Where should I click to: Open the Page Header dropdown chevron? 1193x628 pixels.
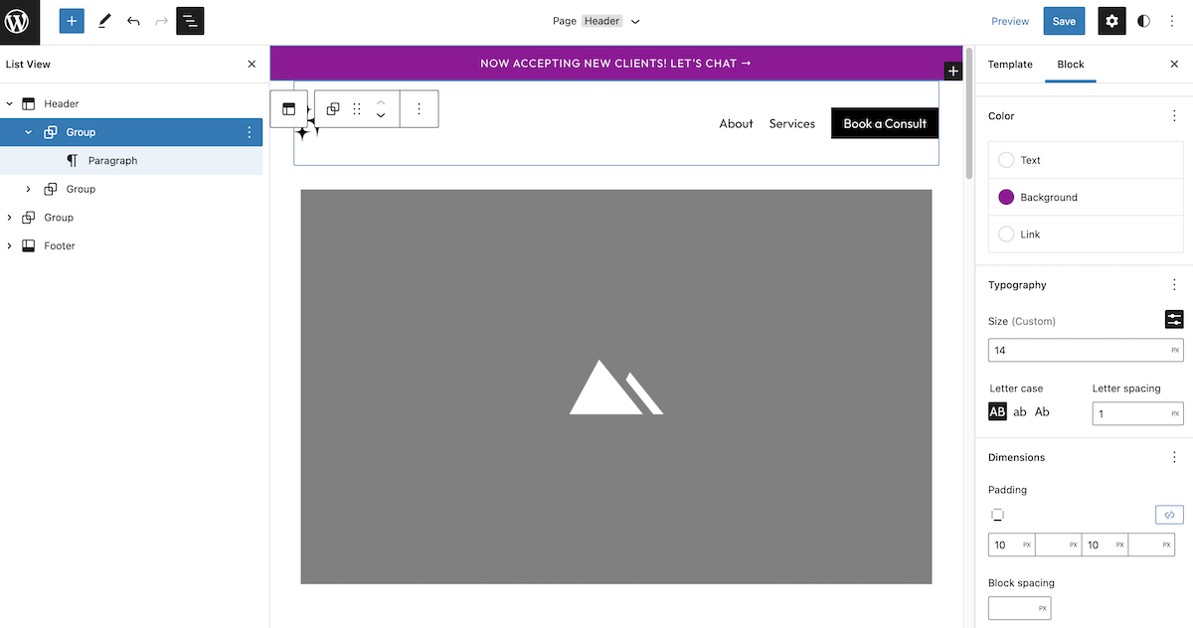[636, 21]
